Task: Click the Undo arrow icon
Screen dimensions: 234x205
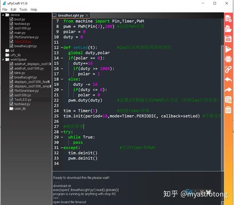Action: (x=228, y=79)
